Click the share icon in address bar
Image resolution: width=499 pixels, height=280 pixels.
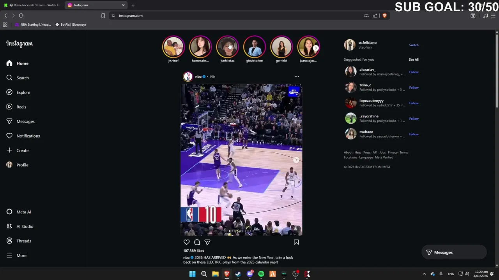point(375,16)
